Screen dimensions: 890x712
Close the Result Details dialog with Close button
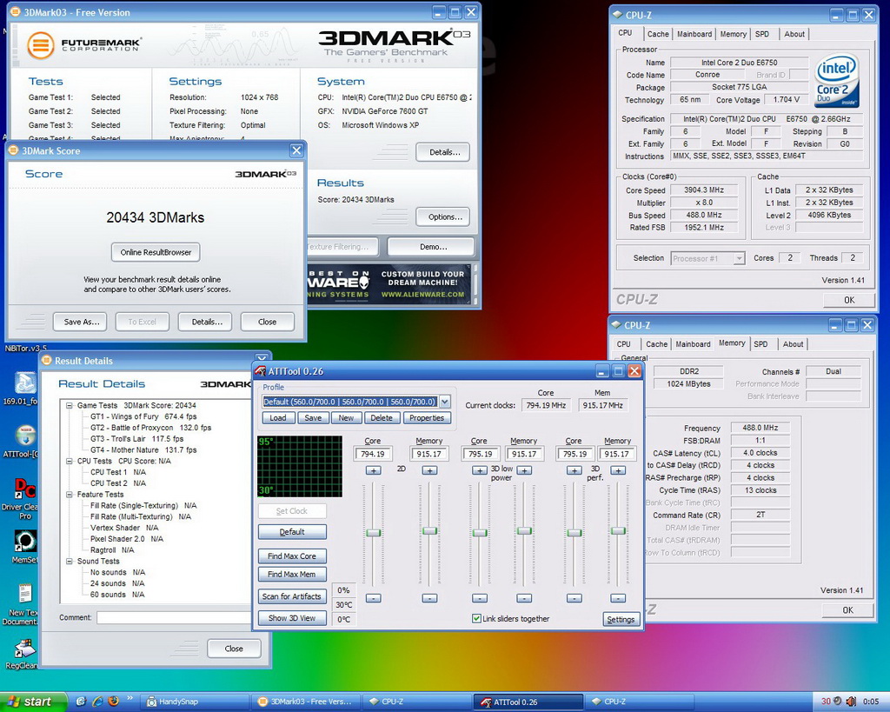tap(234, 649)
